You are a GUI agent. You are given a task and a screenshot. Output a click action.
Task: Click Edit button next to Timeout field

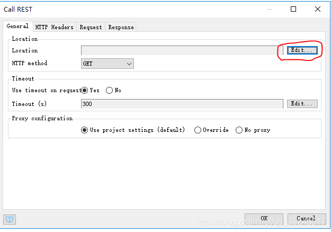[x=302, y=104]
